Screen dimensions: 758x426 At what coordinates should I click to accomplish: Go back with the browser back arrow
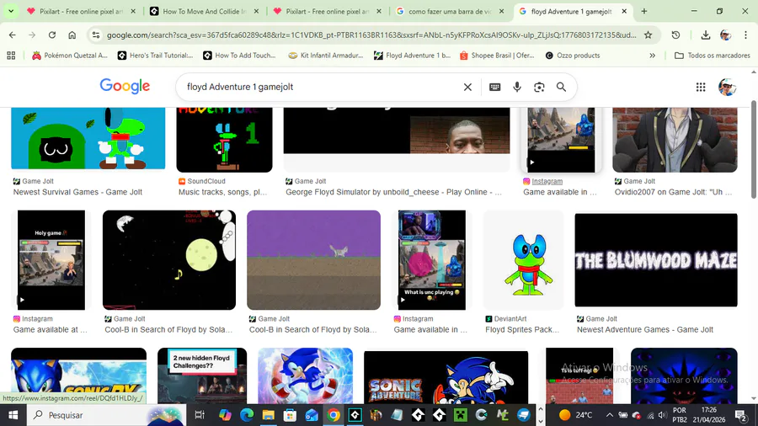coord(12,35)
